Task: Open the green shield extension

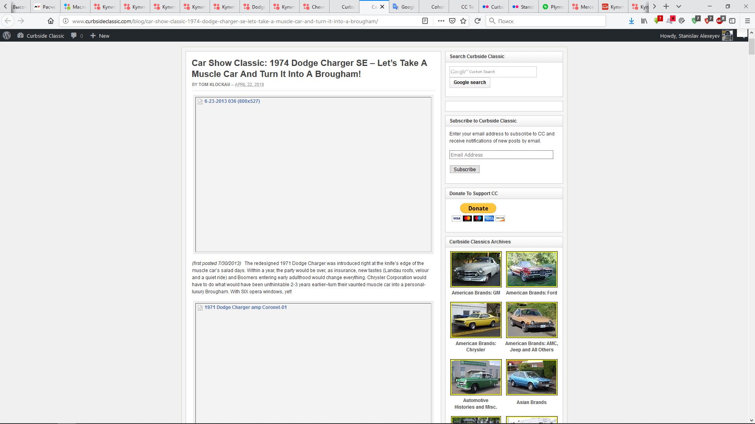Action: (x=695, y=20)
